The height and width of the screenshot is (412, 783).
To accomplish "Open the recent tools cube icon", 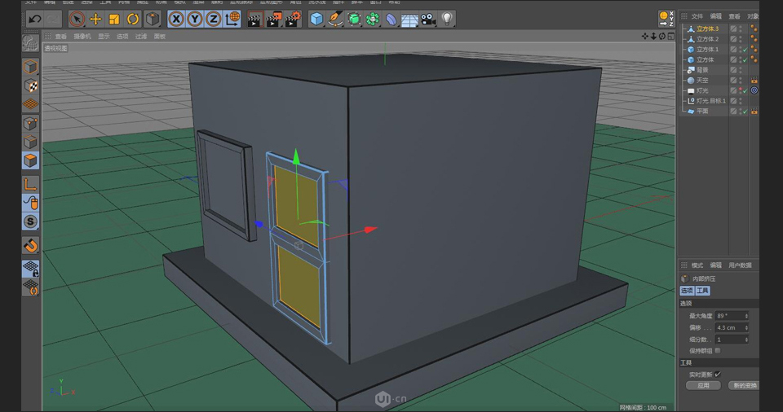I will pyautogui.click(x=153, y=20).
